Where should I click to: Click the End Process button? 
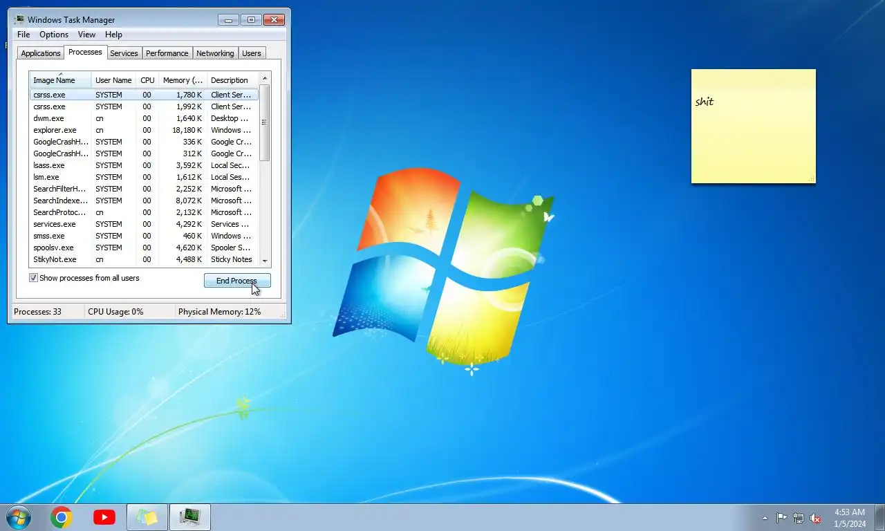click(237, 281)
